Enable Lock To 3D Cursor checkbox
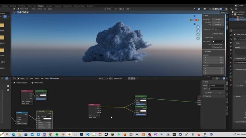Screen dimensions: 246x138 (x=213, y=44)
